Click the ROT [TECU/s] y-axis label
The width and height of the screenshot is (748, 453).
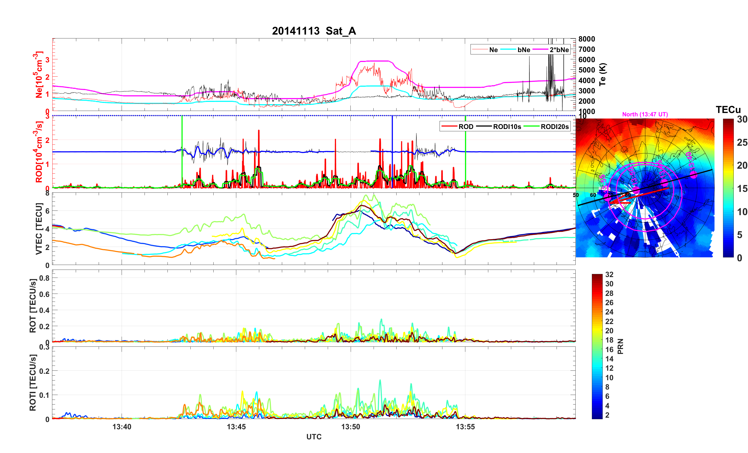pos(33,305)
